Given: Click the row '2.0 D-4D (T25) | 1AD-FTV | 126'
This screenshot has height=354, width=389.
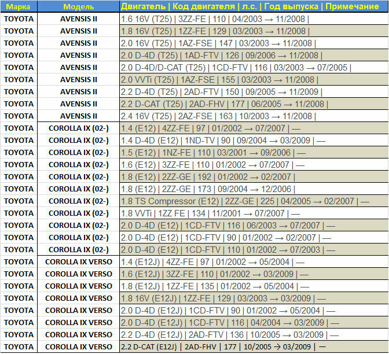Looking at the screenshot, I should [x=254, y=56].
